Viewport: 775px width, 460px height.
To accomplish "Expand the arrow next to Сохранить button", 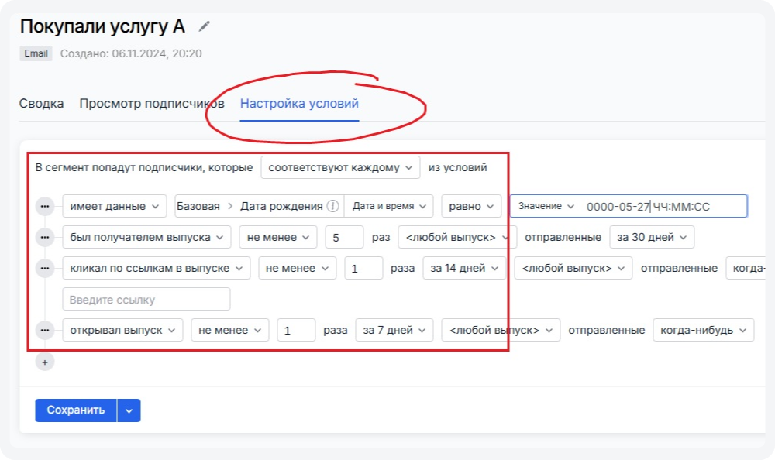I will 129,410.
